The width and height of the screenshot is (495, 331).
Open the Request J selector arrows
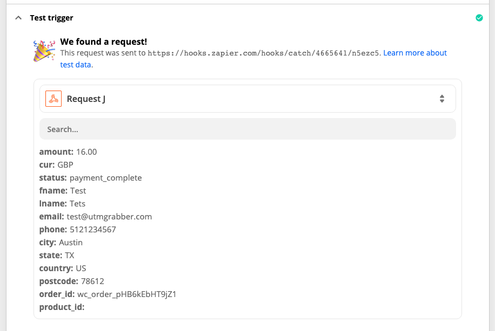pyautogui.click(x=442, y=99)
